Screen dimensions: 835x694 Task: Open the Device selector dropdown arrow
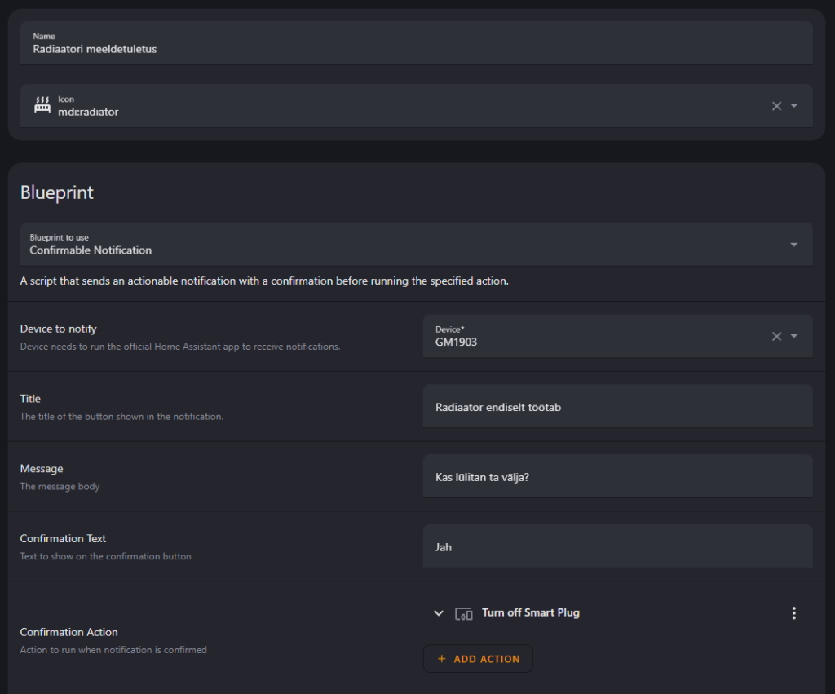(x=794, y=336)
